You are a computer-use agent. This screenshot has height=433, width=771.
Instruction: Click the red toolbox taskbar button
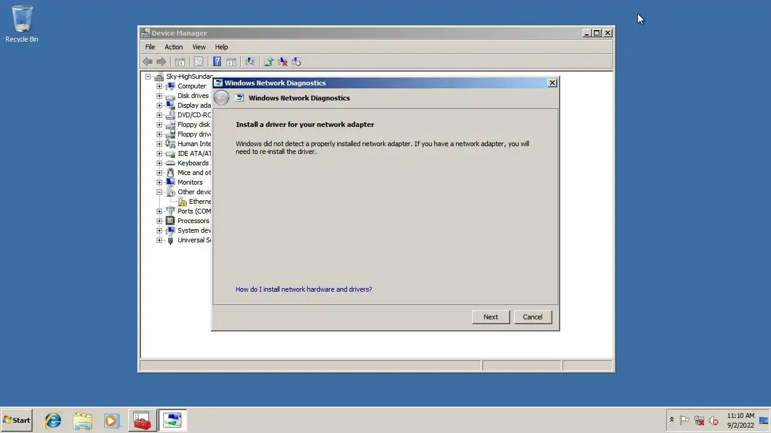[142, 420]
